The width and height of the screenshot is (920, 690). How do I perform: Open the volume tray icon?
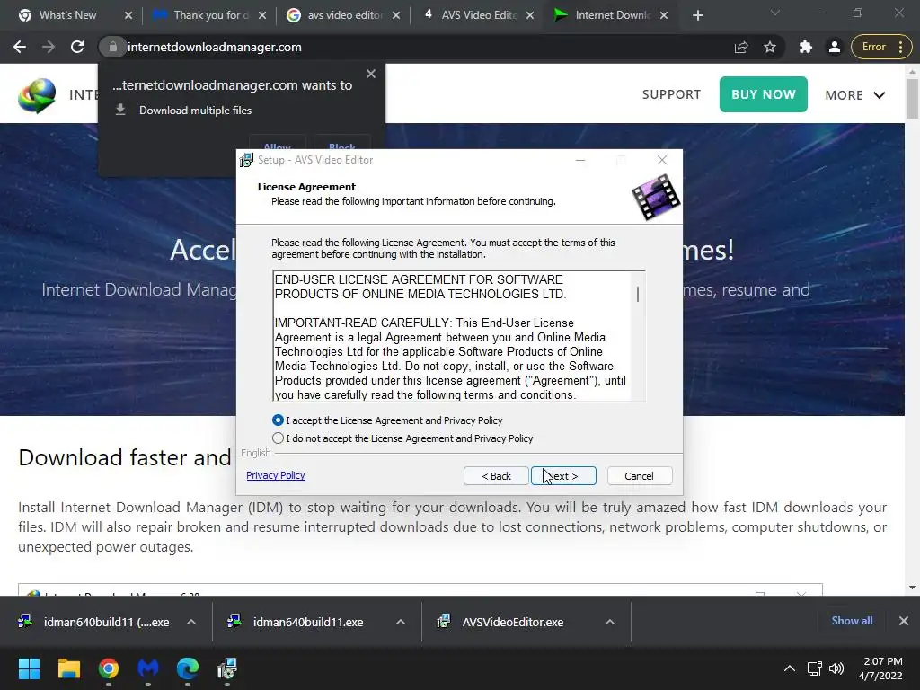pyautogui.click(x=836, y=668)
